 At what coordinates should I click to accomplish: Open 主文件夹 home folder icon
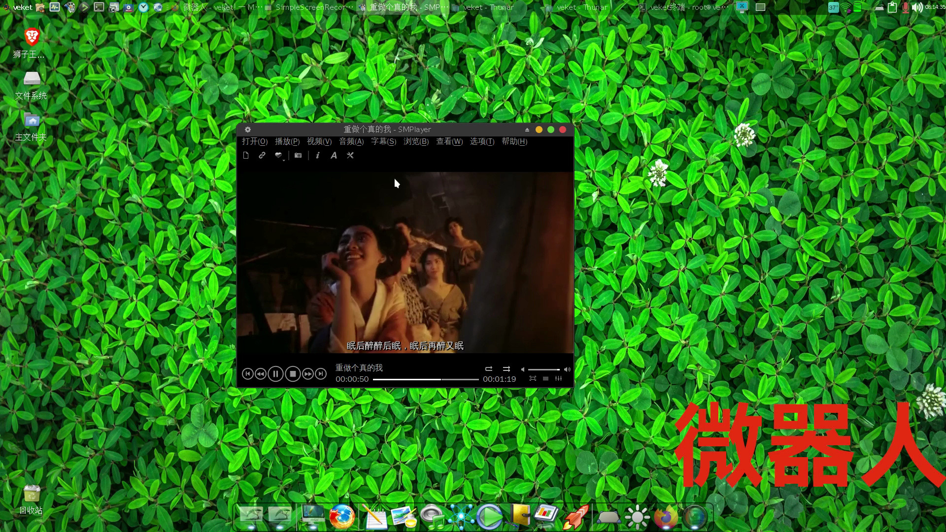32,127
